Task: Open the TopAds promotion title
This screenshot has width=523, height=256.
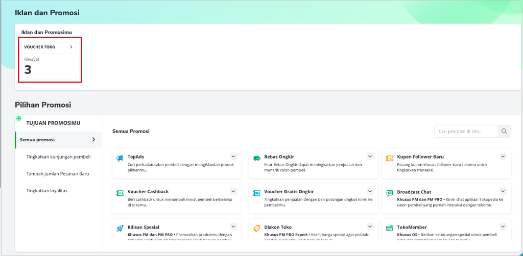Action: [x=136, y=157]
